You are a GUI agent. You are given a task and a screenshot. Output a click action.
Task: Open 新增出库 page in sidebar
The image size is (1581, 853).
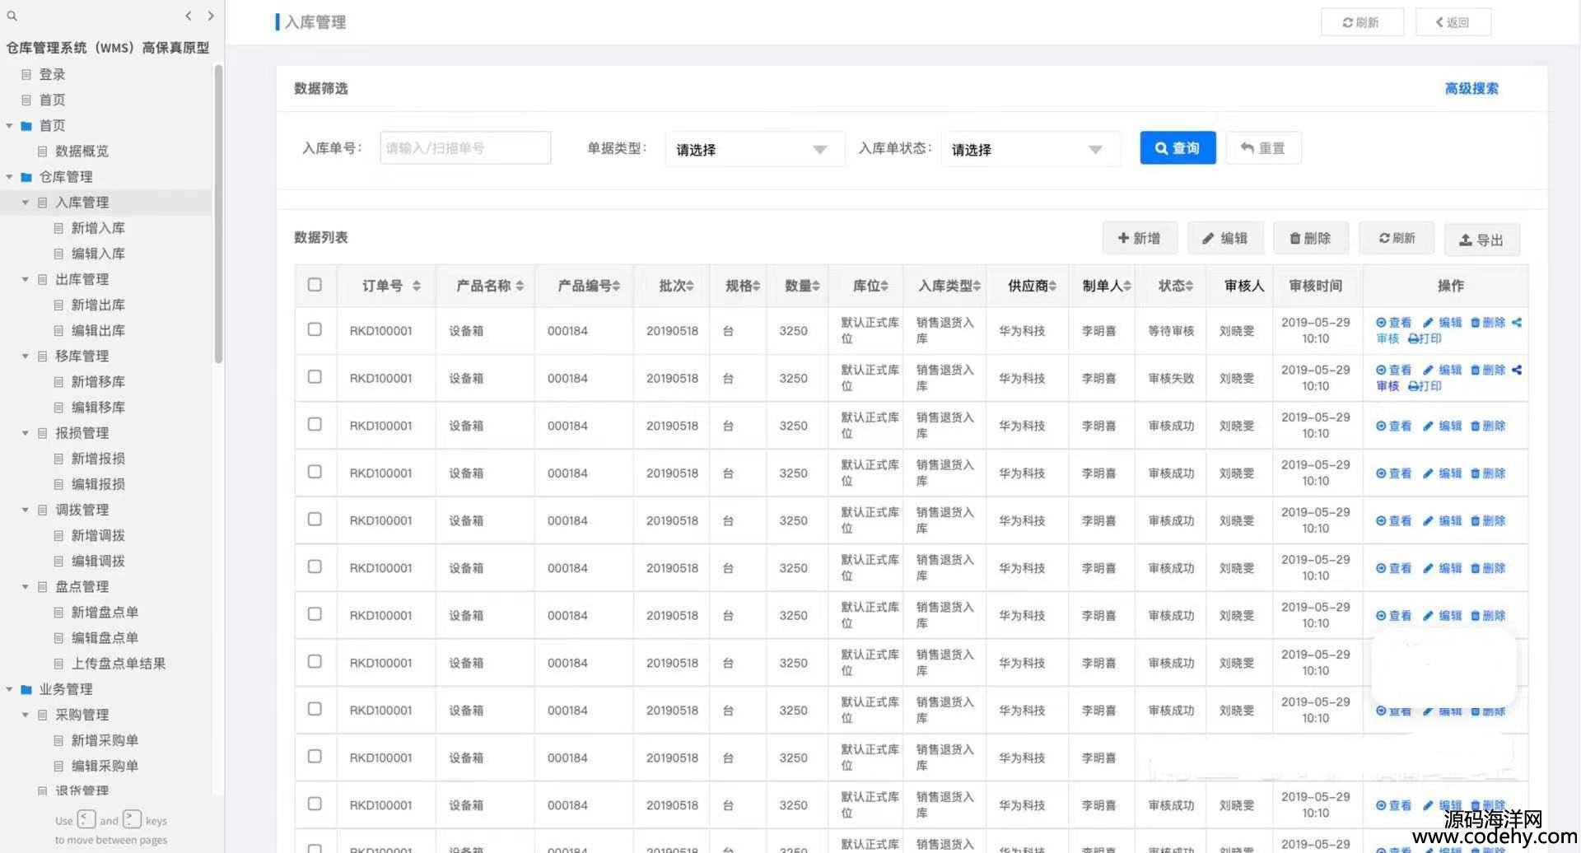(98, 305)
